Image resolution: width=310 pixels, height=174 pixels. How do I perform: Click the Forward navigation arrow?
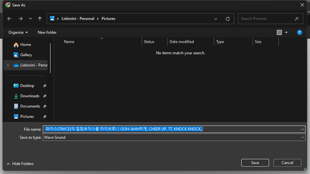tap(21, 19)
